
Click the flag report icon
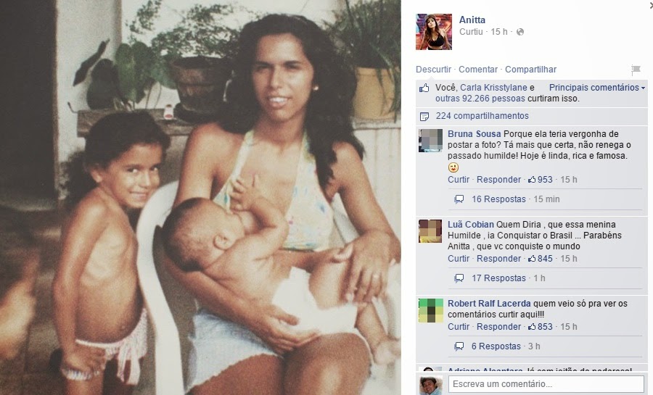coord(636,70)
